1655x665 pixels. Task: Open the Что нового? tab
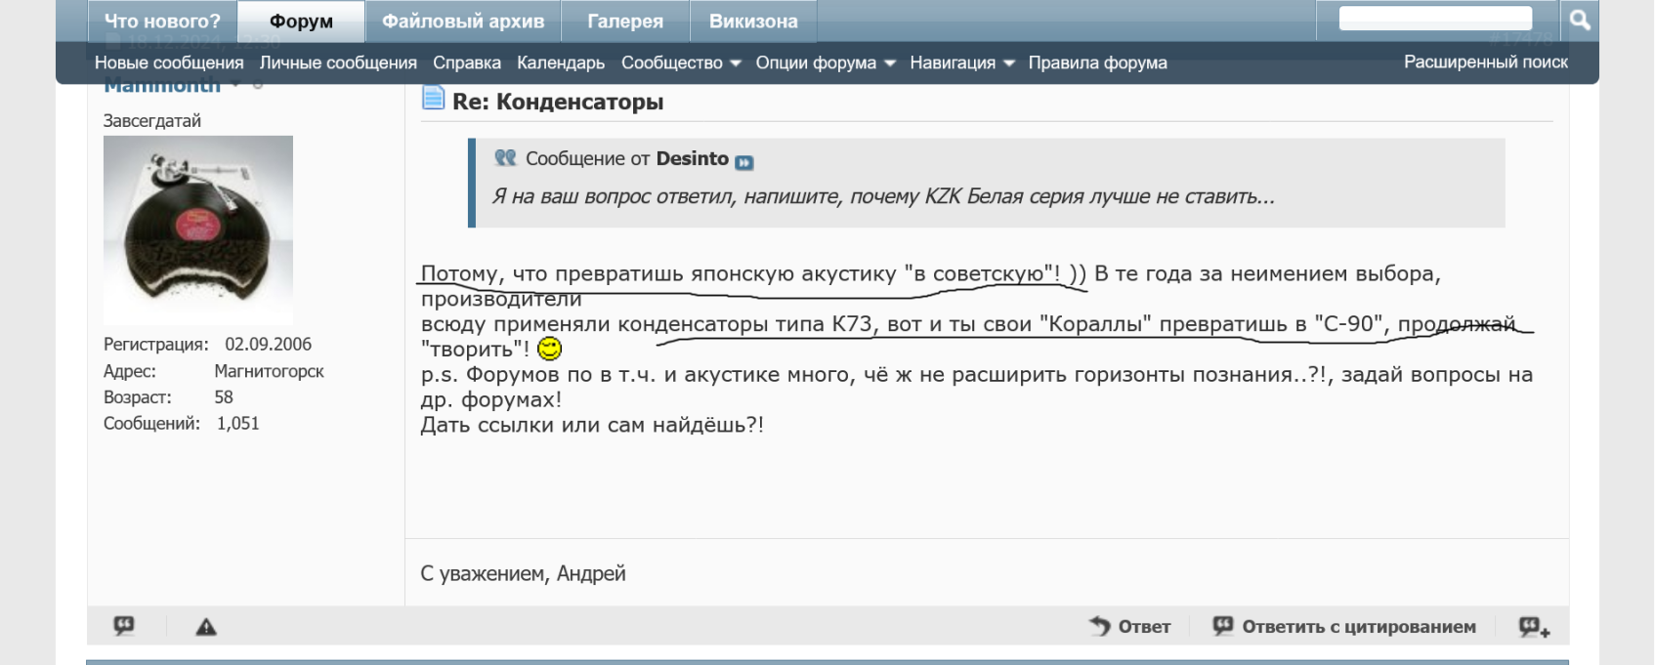pos(162,21)
